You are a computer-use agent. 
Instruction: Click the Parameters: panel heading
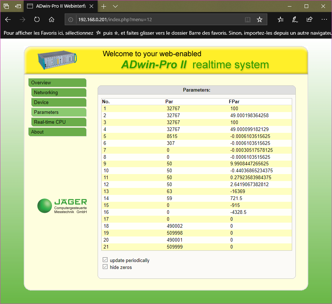click(x=197, y=90)
